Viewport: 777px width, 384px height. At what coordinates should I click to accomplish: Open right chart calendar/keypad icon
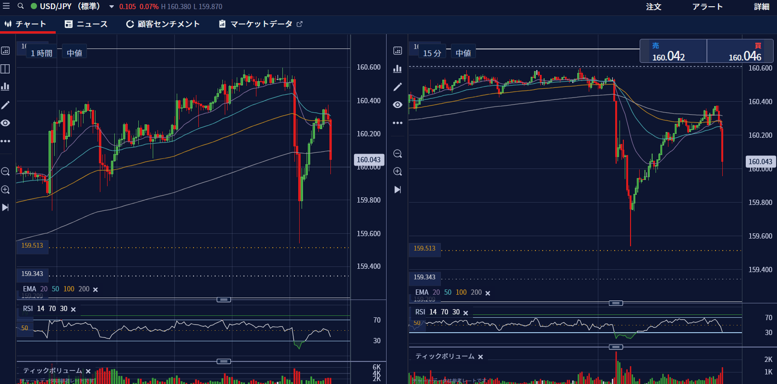coord(398,50)
